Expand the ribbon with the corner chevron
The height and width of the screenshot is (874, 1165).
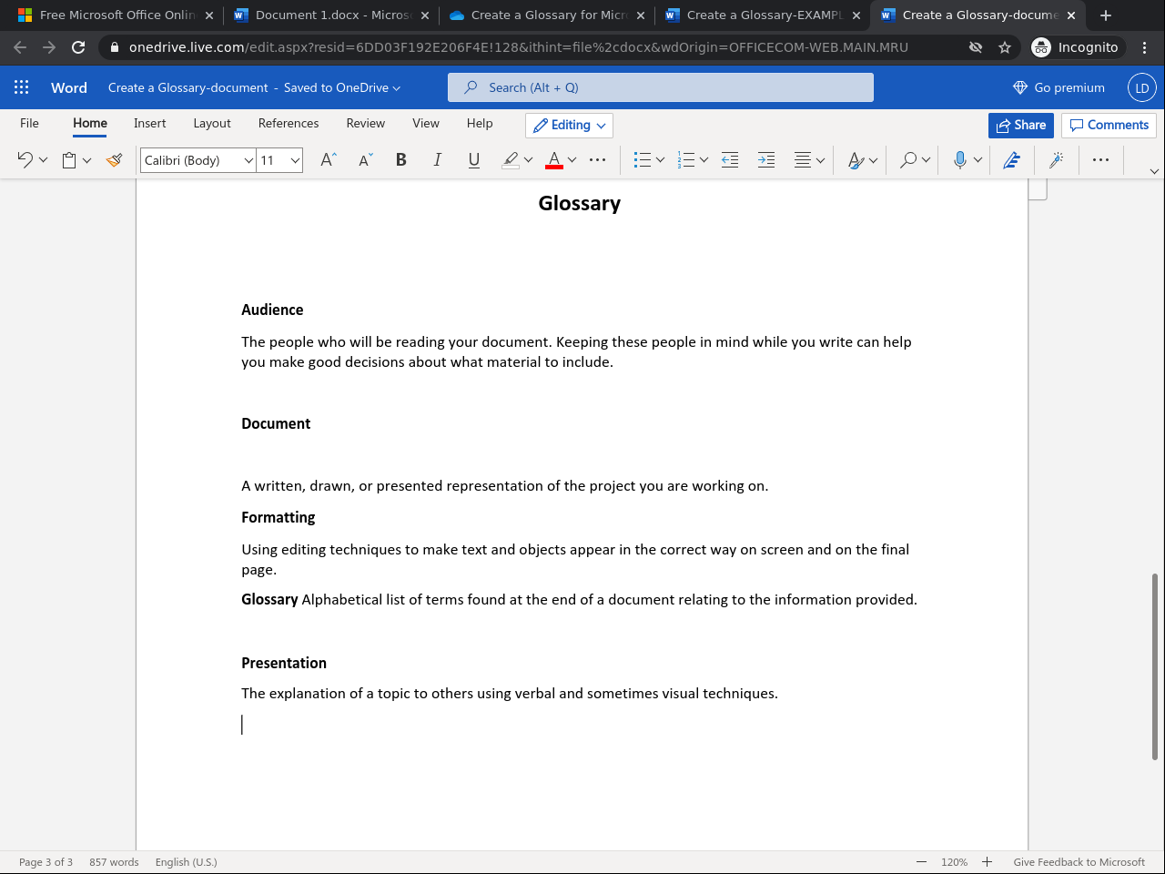1154,171
